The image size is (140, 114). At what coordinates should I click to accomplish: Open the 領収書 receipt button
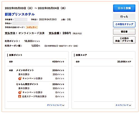[x=124, y=32]
